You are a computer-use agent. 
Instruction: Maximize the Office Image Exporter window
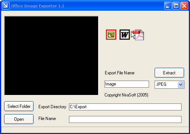(x=176, y=6)
